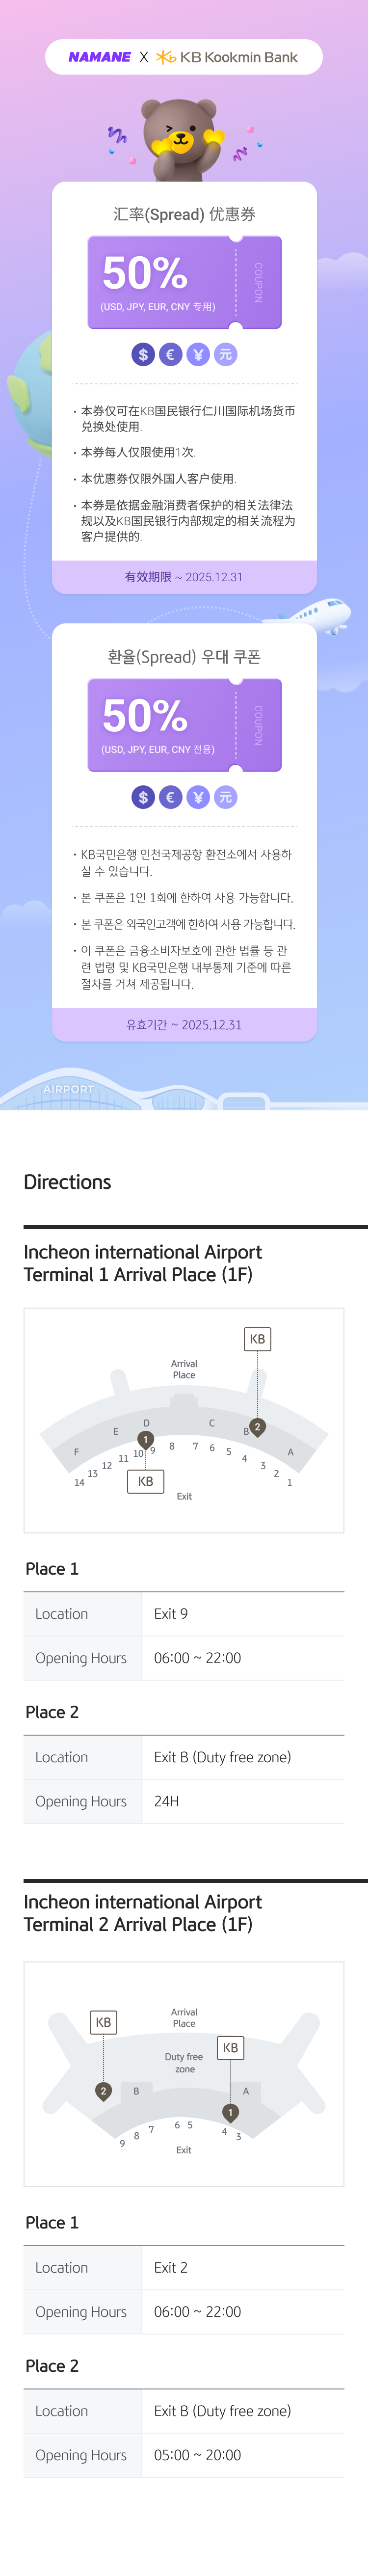Screen dimensions: 368x2576
Task: Select marker 2 on the Terminal 1 map
Action: point(257,1427)
